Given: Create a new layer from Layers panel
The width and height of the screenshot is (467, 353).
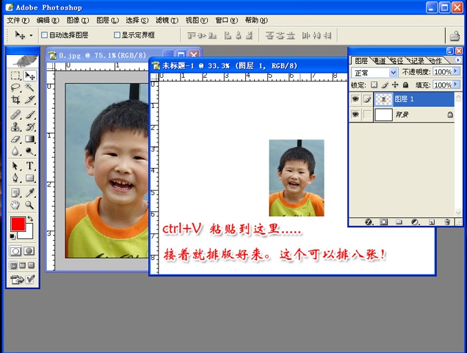Looking at the screenshot, I should tap(432, 222).
